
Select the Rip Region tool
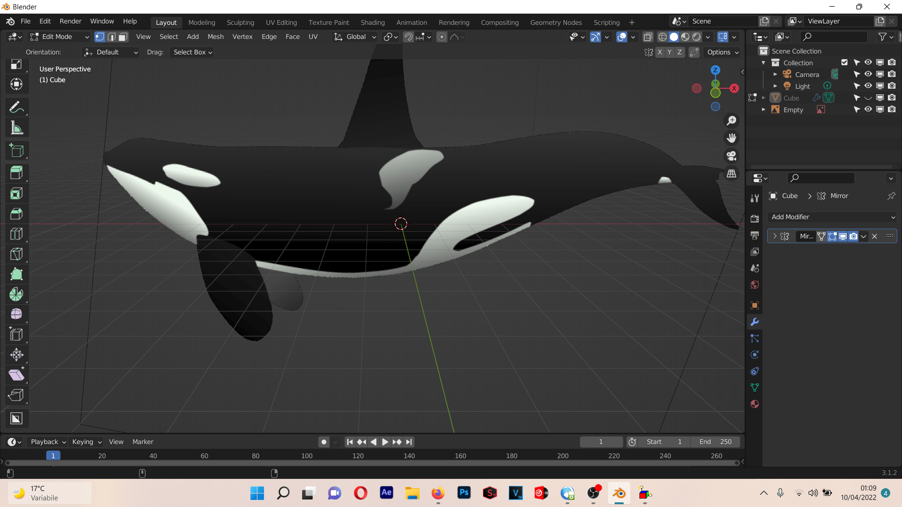[16, 395]
